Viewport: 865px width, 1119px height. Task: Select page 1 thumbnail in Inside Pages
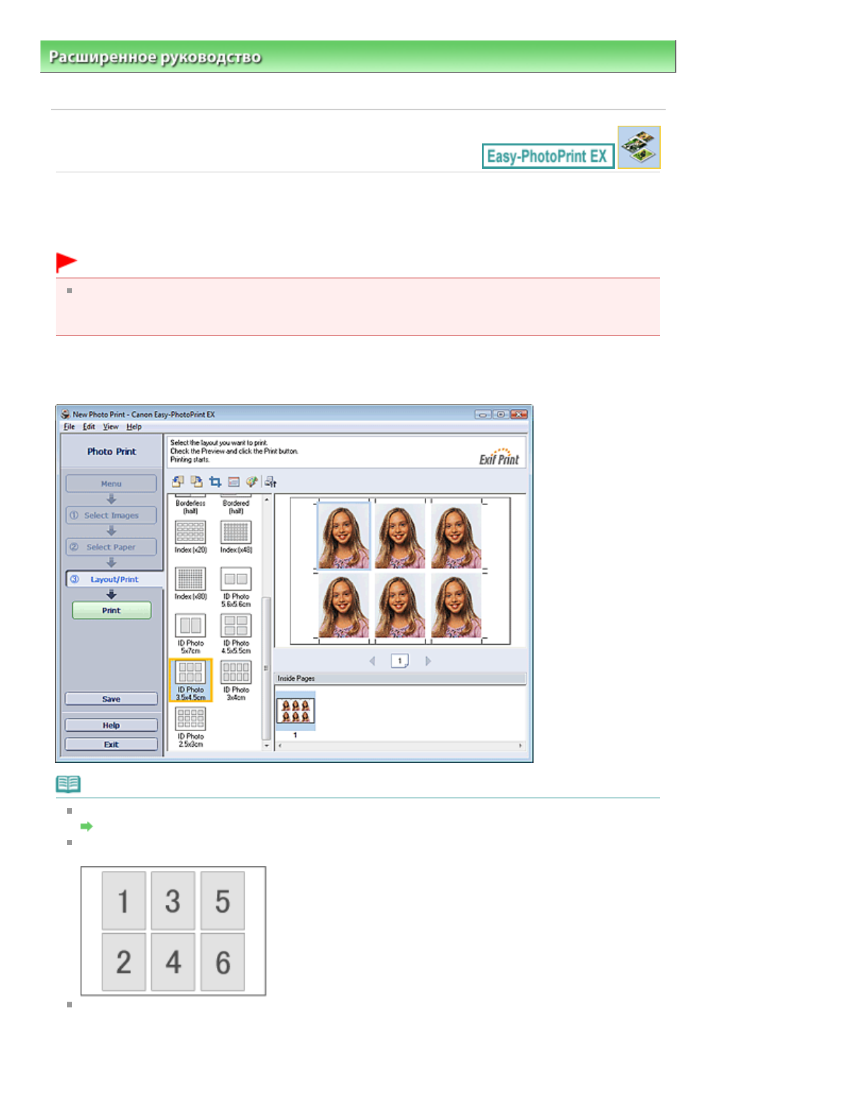[x=295, y=711]
